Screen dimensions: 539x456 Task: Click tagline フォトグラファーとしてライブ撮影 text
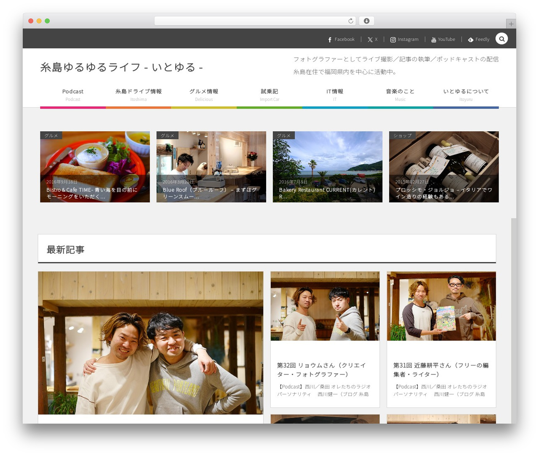[396, 59]
